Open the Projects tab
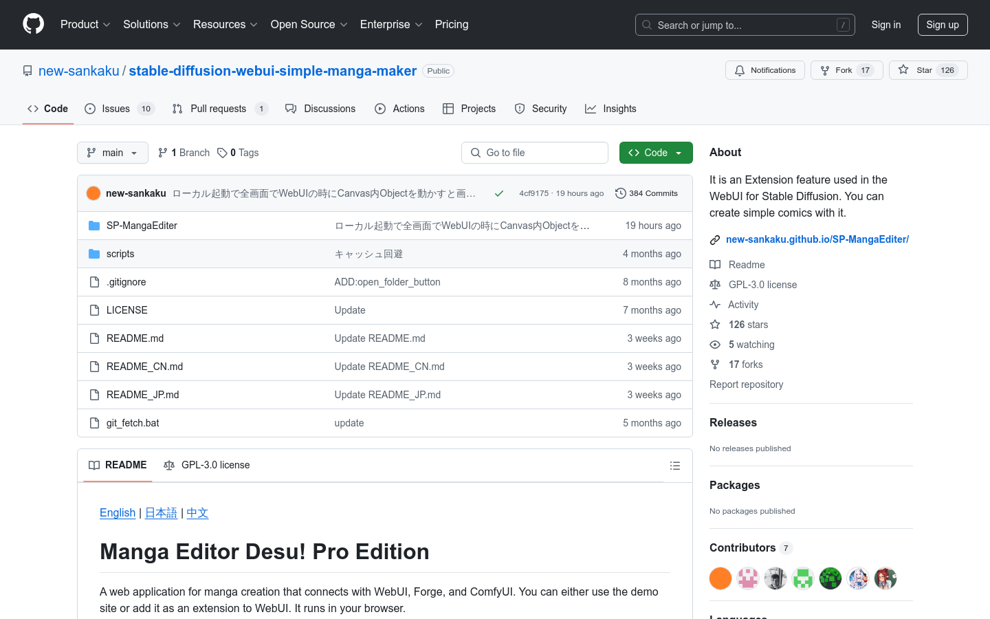 469,109
